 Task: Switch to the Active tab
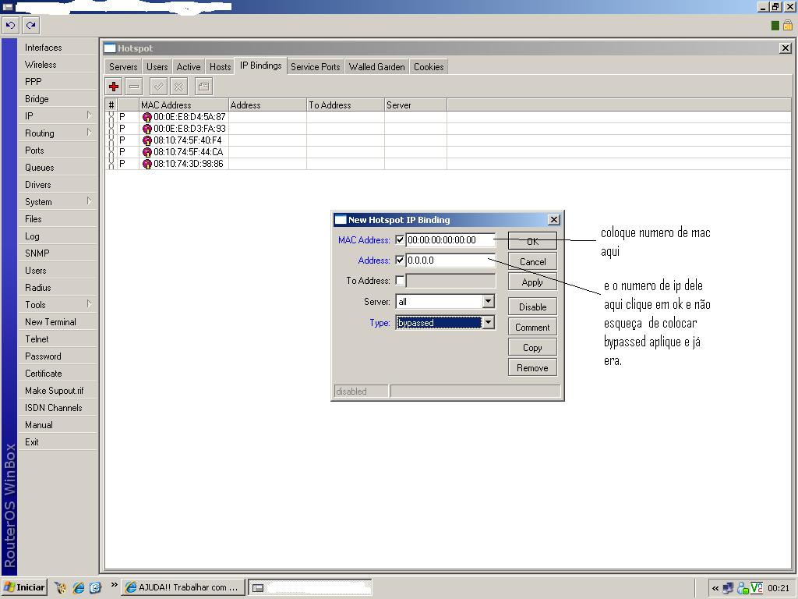[189, 67]
